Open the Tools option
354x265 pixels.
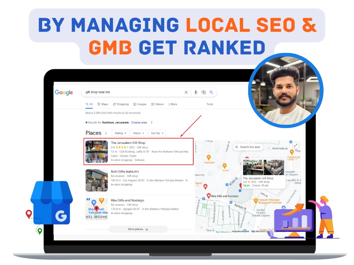(210, 104)
